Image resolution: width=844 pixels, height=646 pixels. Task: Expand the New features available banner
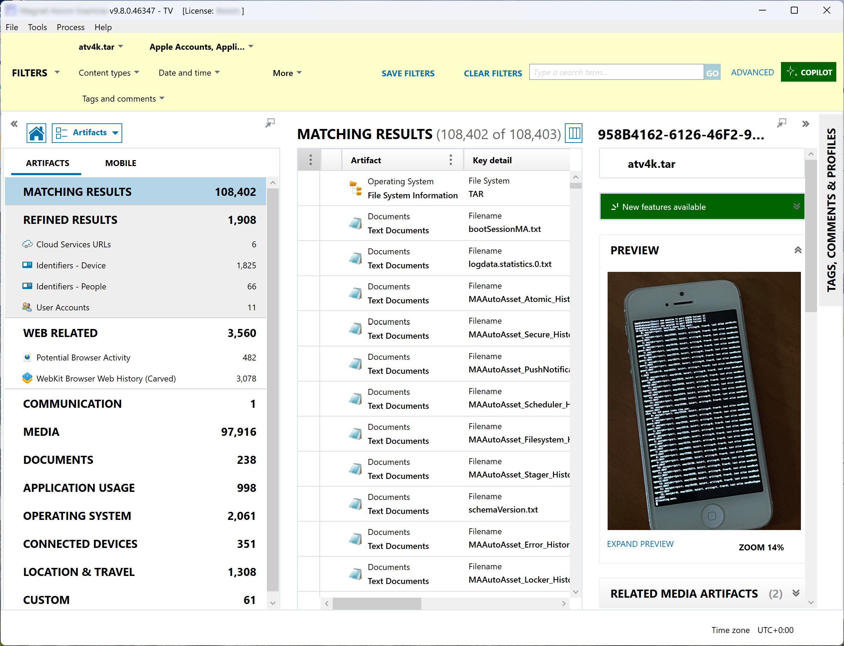pos(796,206)
